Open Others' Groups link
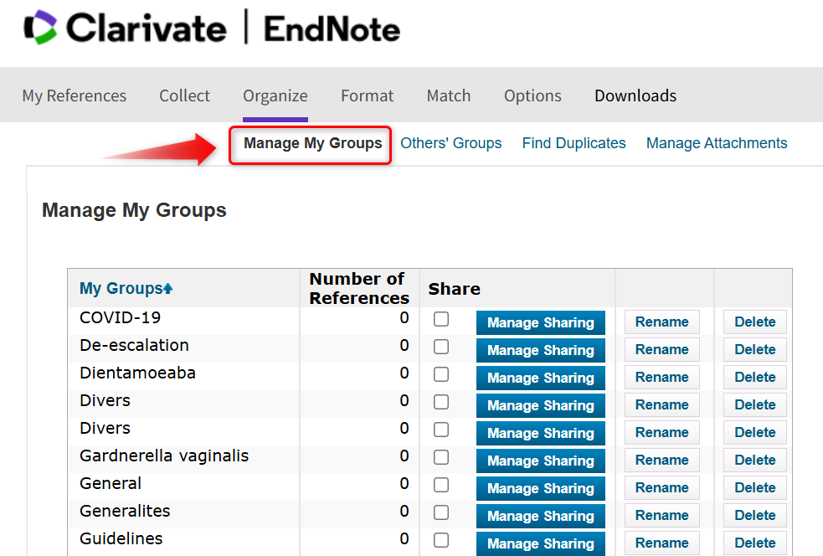 pos(451,143)
